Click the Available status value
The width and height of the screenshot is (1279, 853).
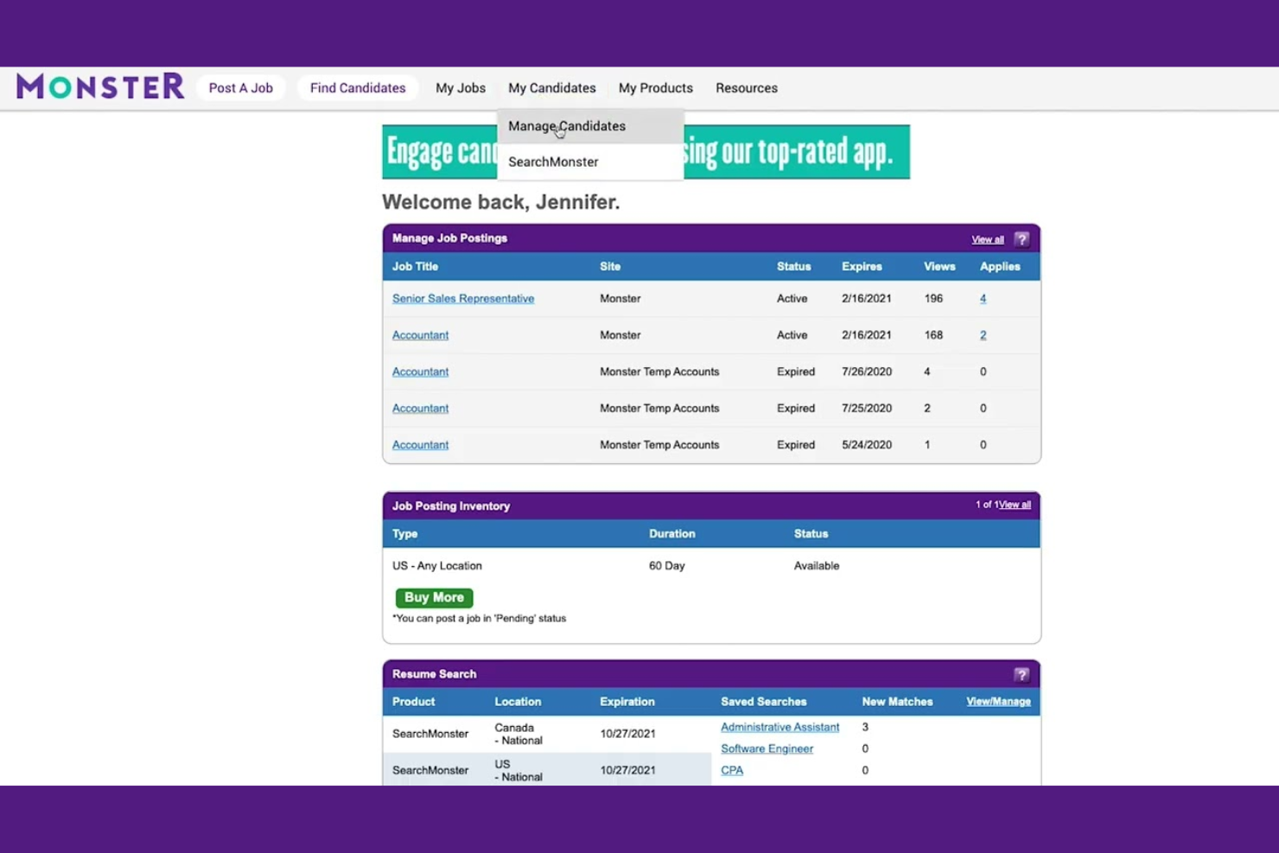point(817,566)
